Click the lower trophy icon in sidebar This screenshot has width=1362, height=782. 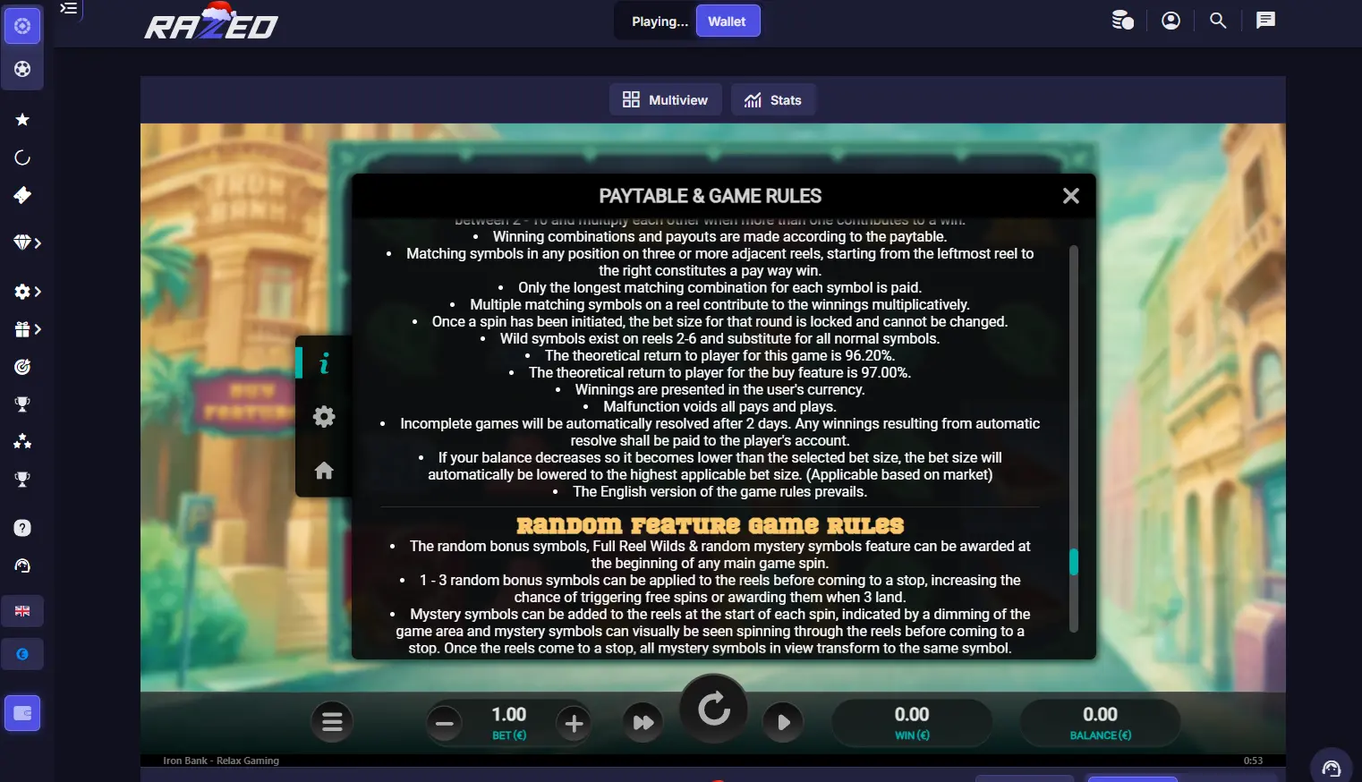(22, 480)
